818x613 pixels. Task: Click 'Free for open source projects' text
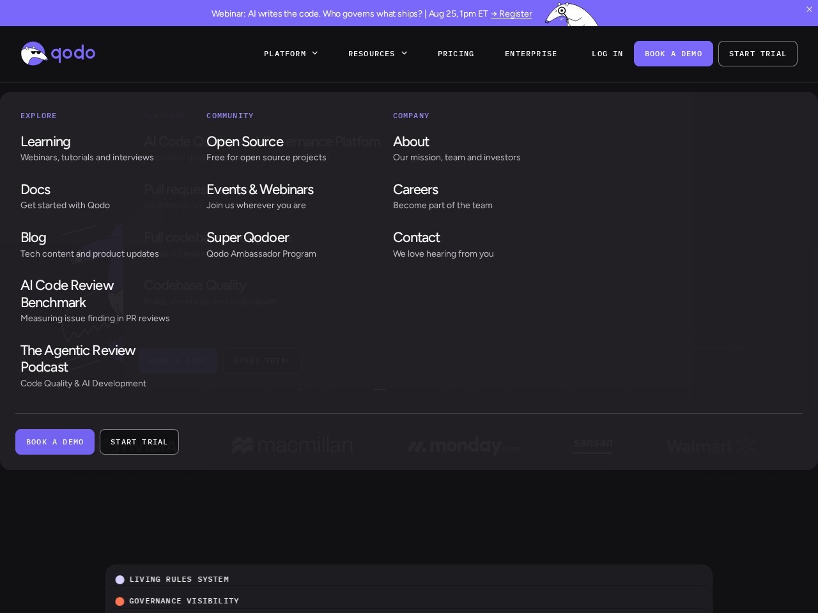click(x=266, y=157)
